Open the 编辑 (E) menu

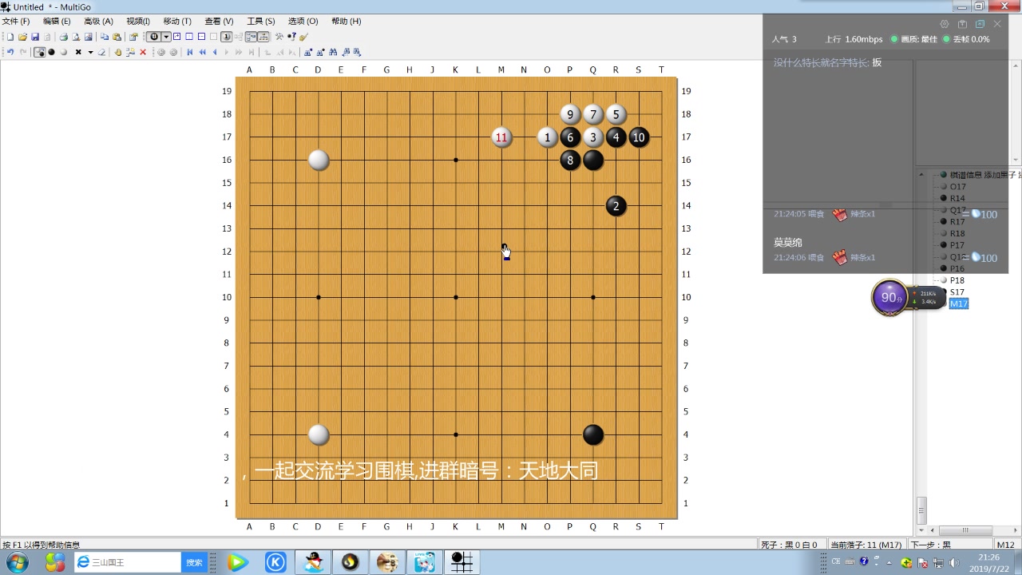[57, 21]
